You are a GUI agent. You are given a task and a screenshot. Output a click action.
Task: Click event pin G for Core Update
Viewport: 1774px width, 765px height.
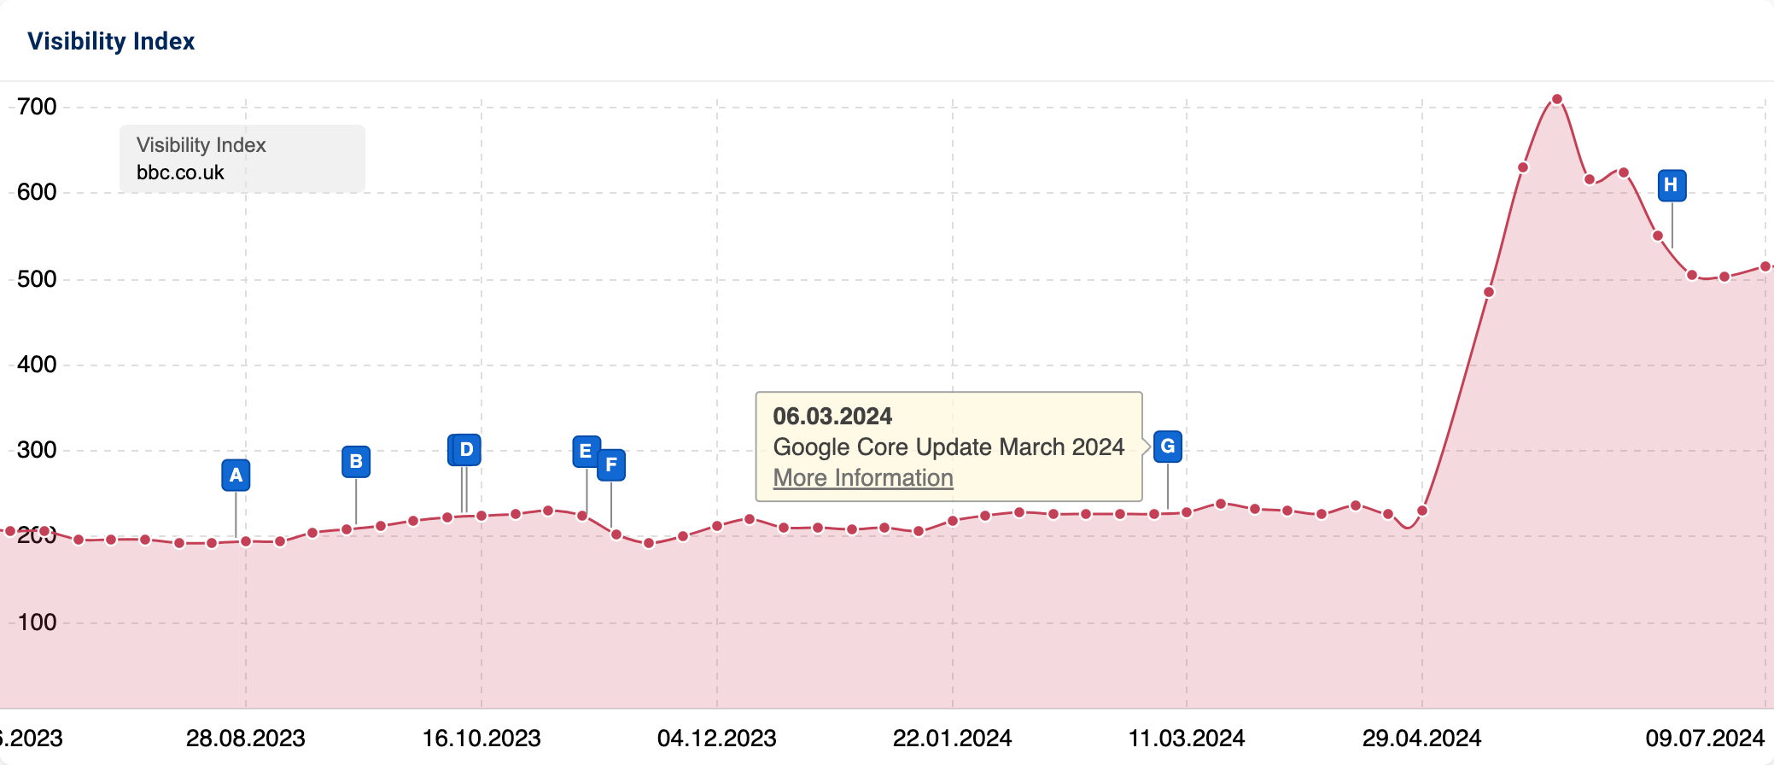tap(1168, 446)
